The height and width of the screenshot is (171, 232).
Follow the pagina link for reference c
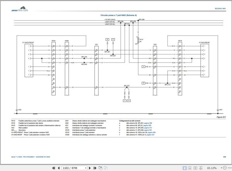tap(148, 128)
